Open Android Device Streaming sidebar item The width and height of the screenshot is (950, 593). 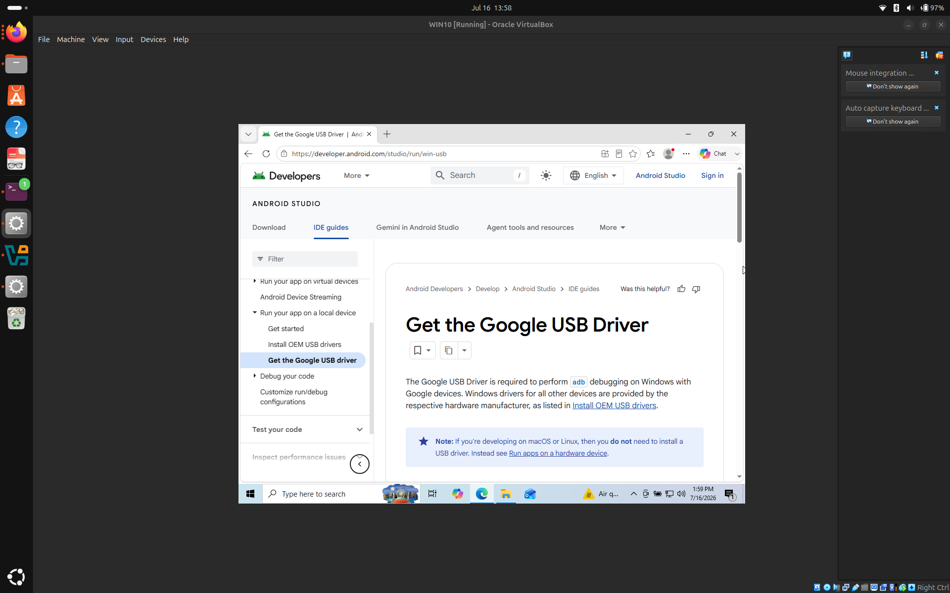pyautogui.click(x=301, y=297)
